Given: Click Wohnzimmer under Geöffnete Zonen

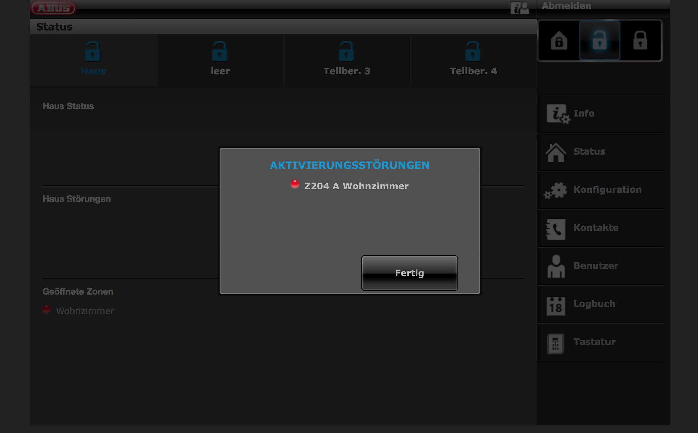Looking at the screenshot, I should [85, 311].
